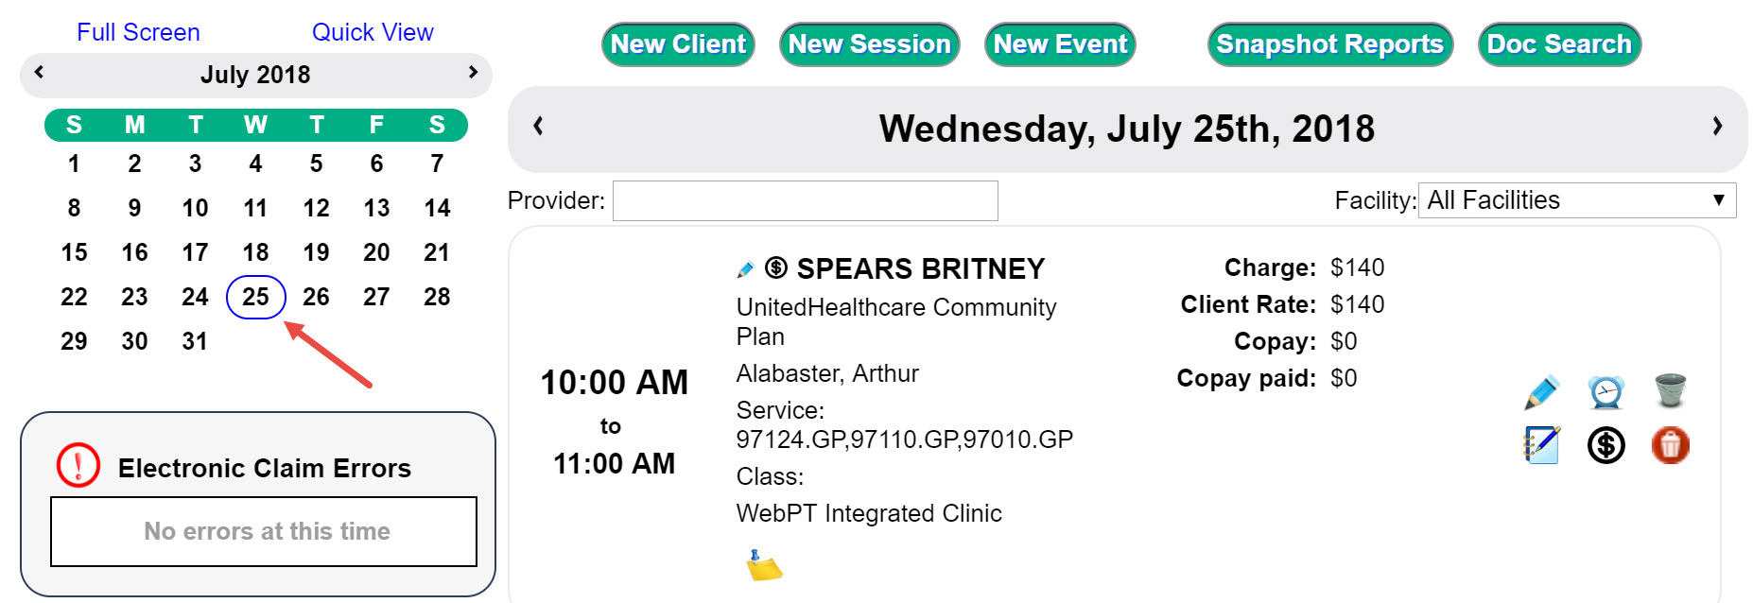The image size is (1753, 603).
Task: Go to previous month in mini calendar
Action: [x=39, y=72]
